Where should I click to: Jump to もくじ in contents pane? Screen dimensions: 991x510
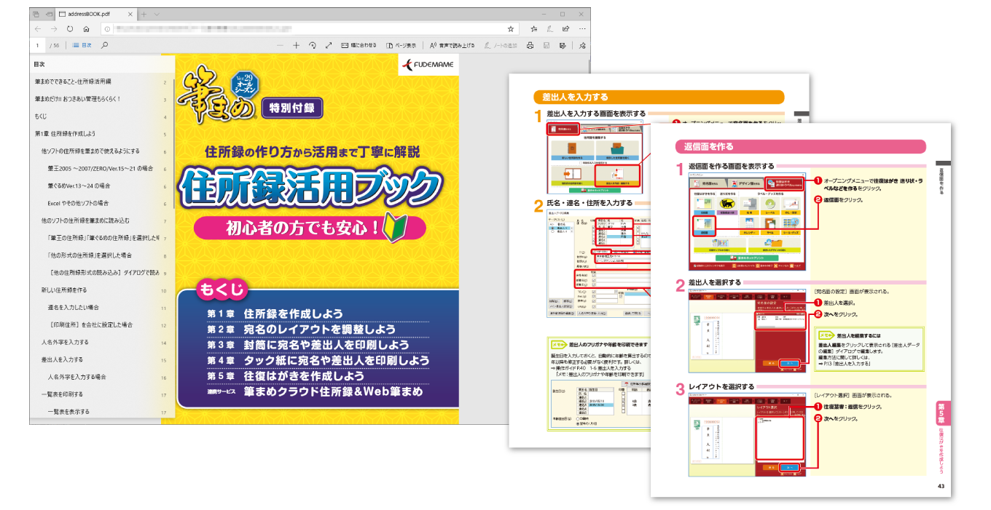(x=40, y=116)
